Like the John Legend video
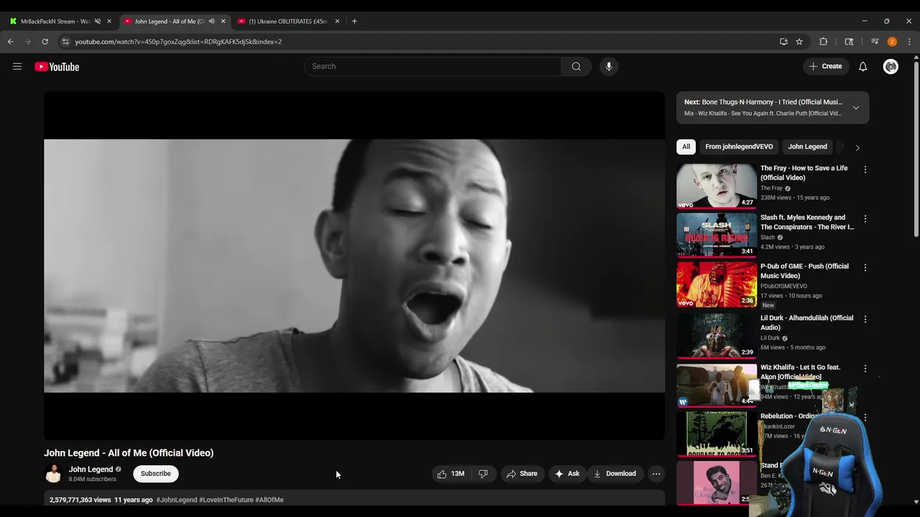The height and width of the screenshot is (517, 920). pos(451,474)
